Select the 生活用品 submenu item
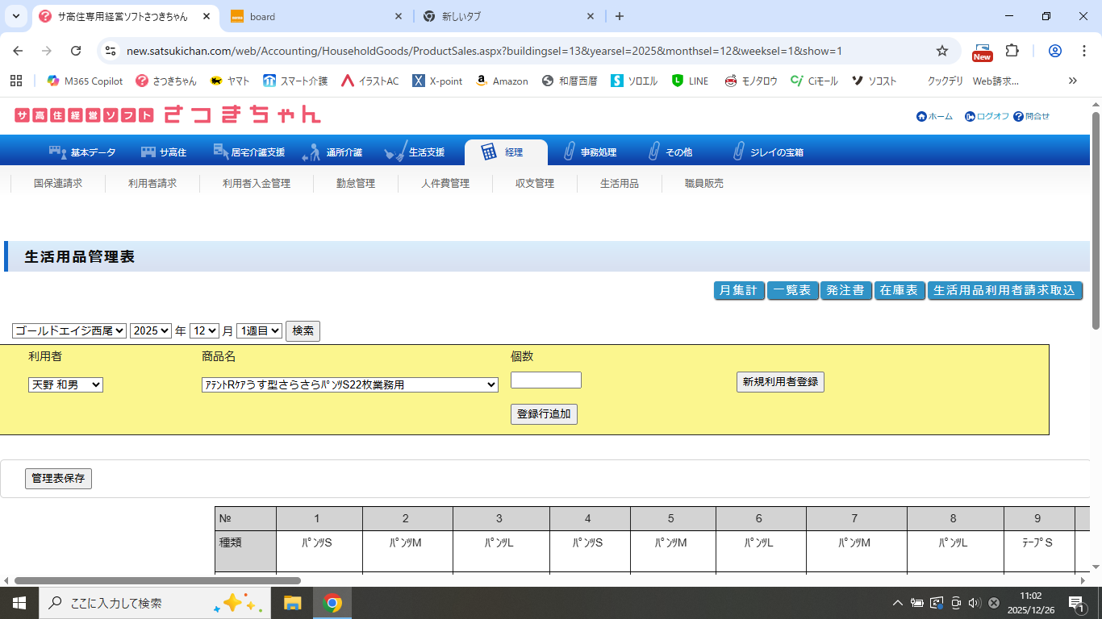1102x619 pixels. 619,184
